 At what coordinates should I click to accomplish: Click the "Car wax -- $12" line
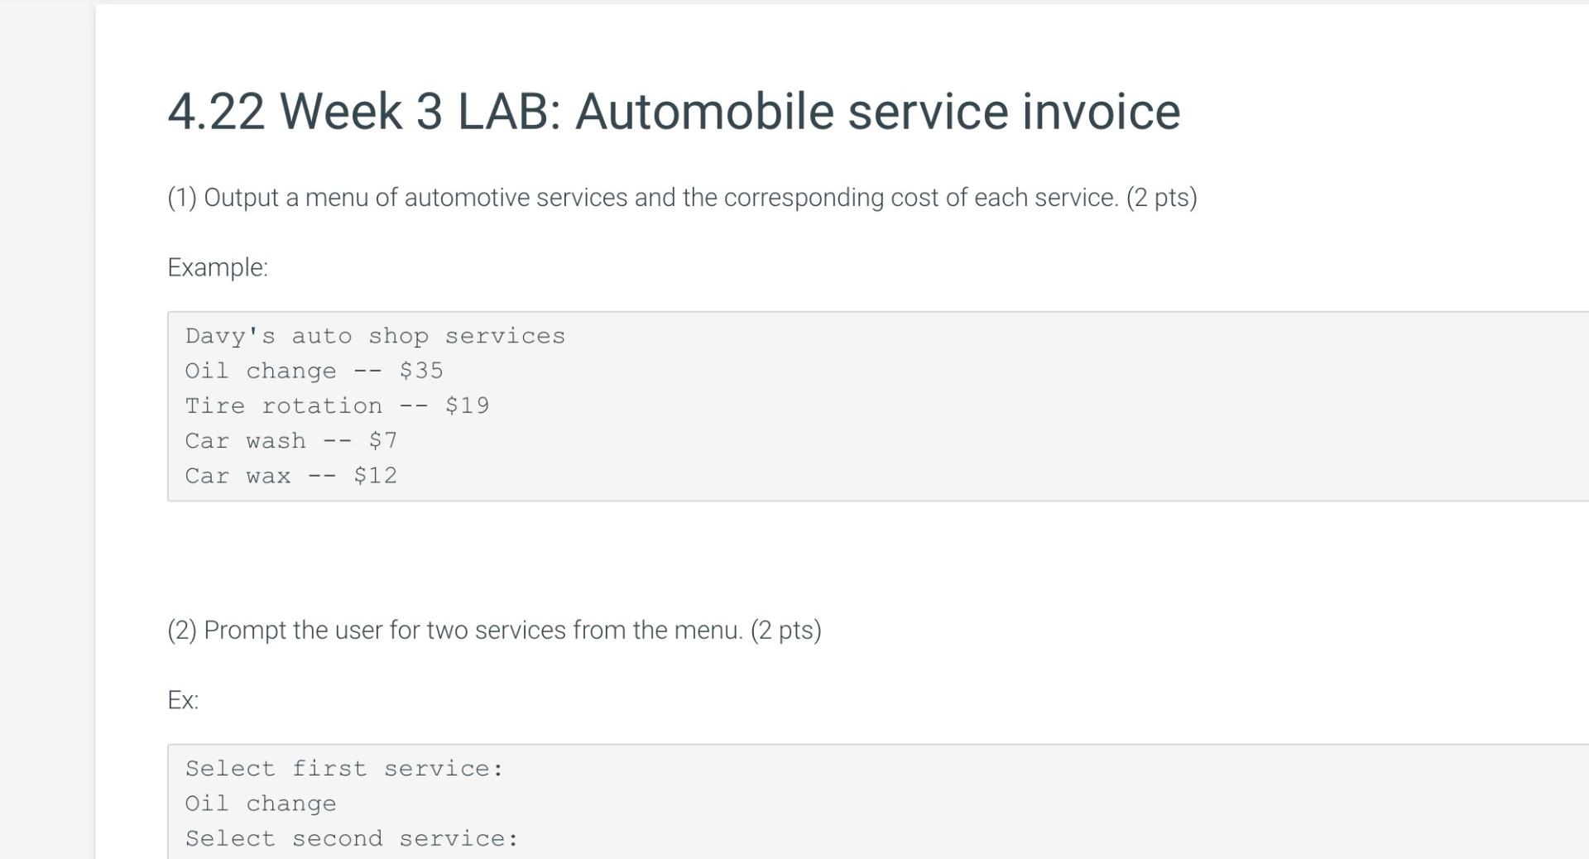coord(291,476)
